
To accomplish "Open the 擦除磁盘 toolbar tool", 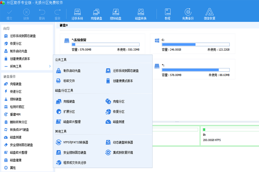I will click(x=116, y=14).
